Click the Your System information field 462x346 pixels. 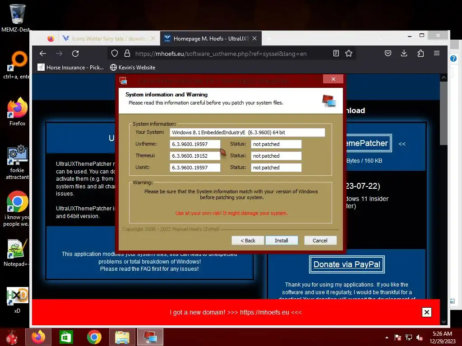247,132
